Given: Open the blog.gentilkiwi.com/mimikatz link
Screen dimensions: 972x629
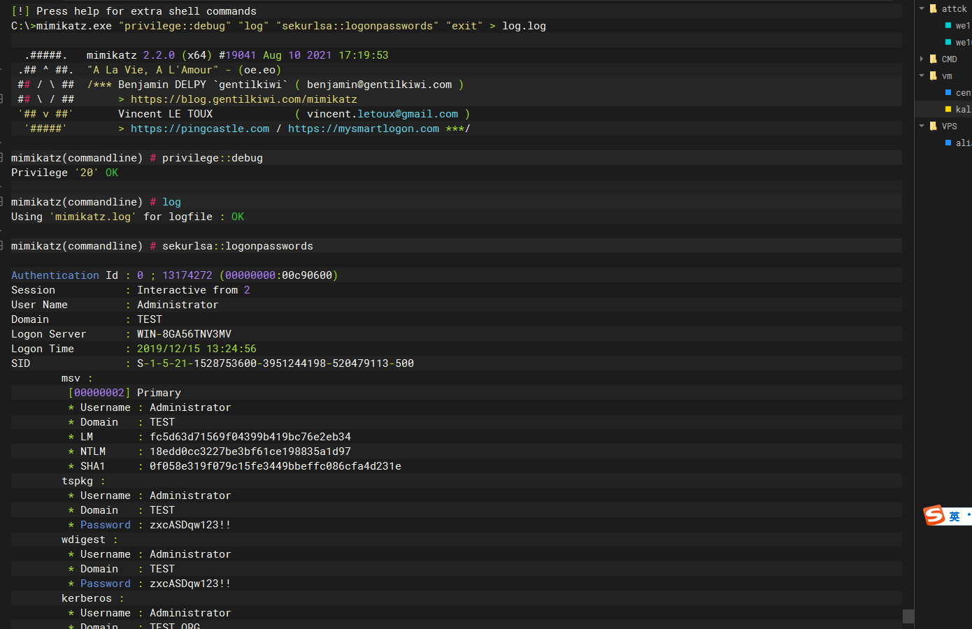Looking at the screenshot, I should (244, 99).
